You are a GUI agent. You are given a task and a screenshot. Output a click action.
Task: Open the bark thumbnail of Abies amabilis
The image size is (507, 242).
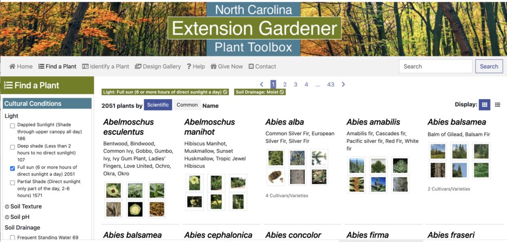(400, 185)
